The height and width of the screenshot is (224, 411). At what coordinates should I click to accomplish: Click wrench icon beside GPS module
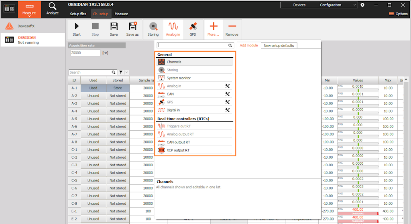click(x=227, y=102)
